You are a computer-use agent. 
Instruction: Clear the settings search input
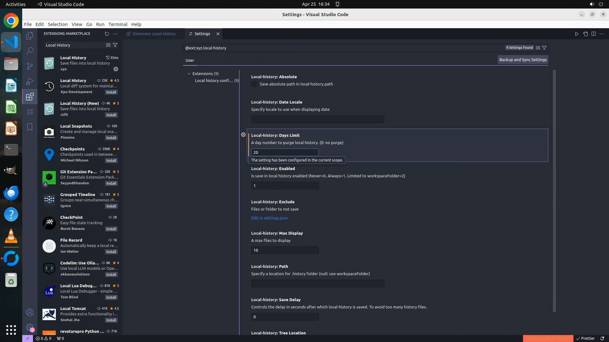click(x=538, y=48)
